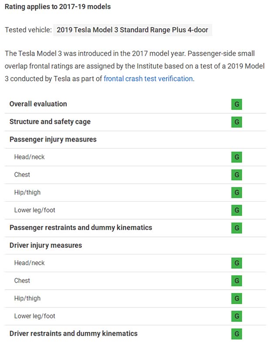Click the passenger Lower leg/foot G badge

pyautogui.click(x=236, y=210)
